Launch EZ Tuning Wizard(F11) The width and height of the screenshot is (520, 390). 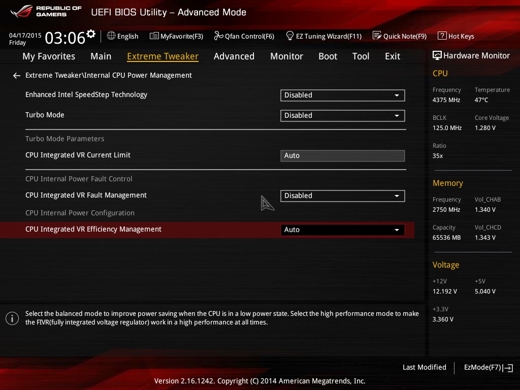[x=323, y=36]
